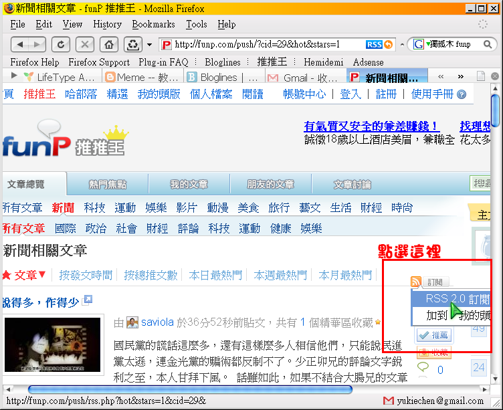Open user saviola's profile link
This screenshot has height=410, width=503.
click(157, 322)
